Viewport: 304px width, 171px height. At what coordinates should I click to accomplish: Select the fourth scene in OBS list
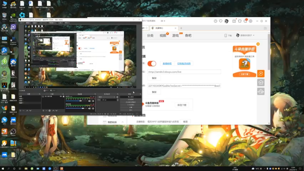(x=30, y=103)
